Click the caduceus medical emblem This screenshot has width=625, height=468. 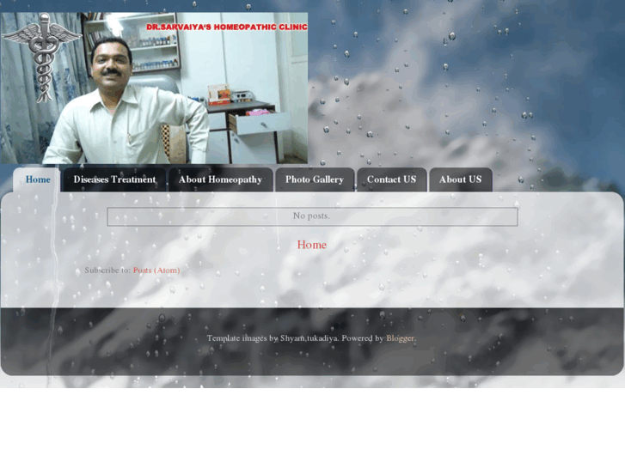click(x=42, y=58)
